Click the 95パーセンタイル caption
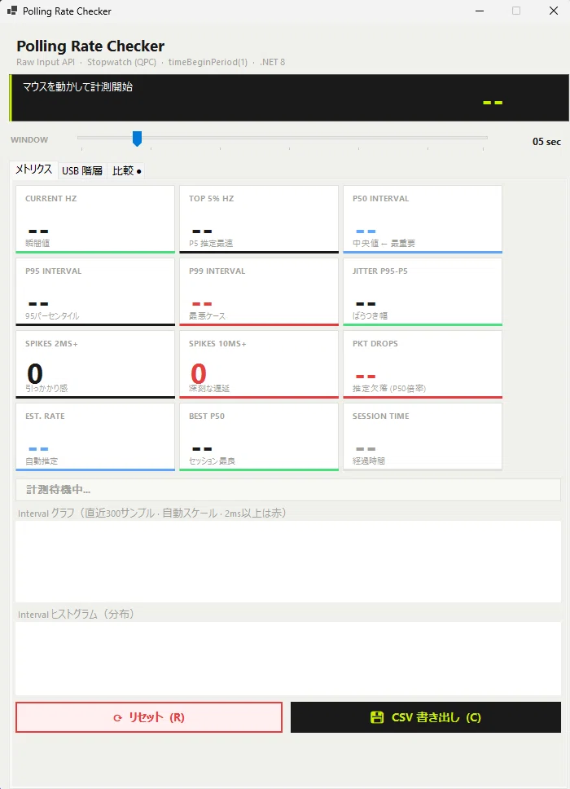Viewport: 570px width, 789px height. point(52,316)
